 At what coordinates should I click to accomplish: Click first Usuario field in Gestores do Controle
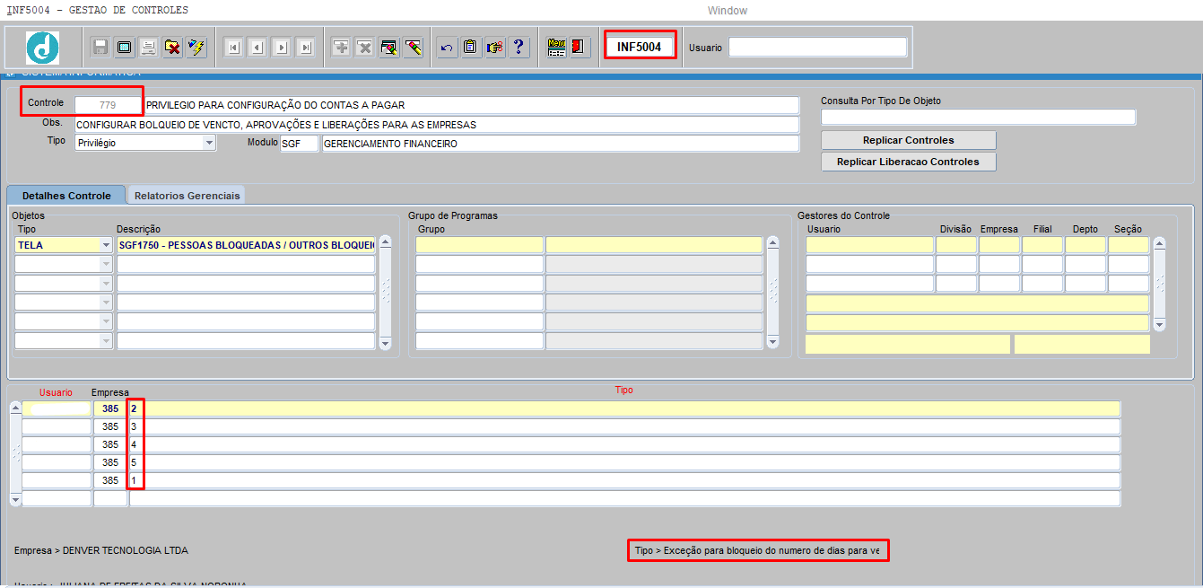(x=869, y=245)
